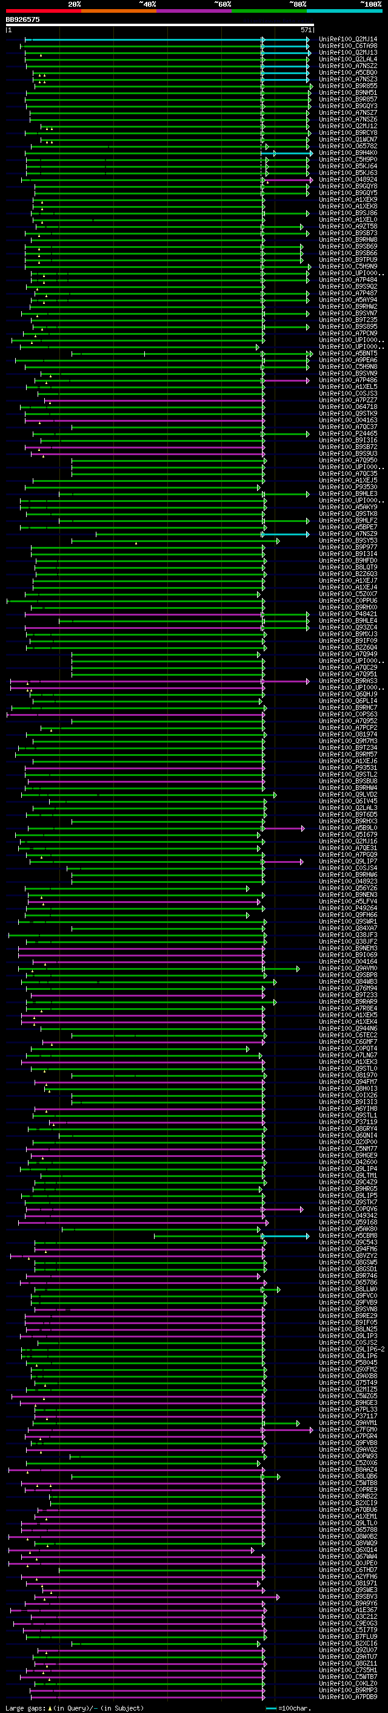Select the UniRef100_C5H9N9 label

[x=348, y=267]
